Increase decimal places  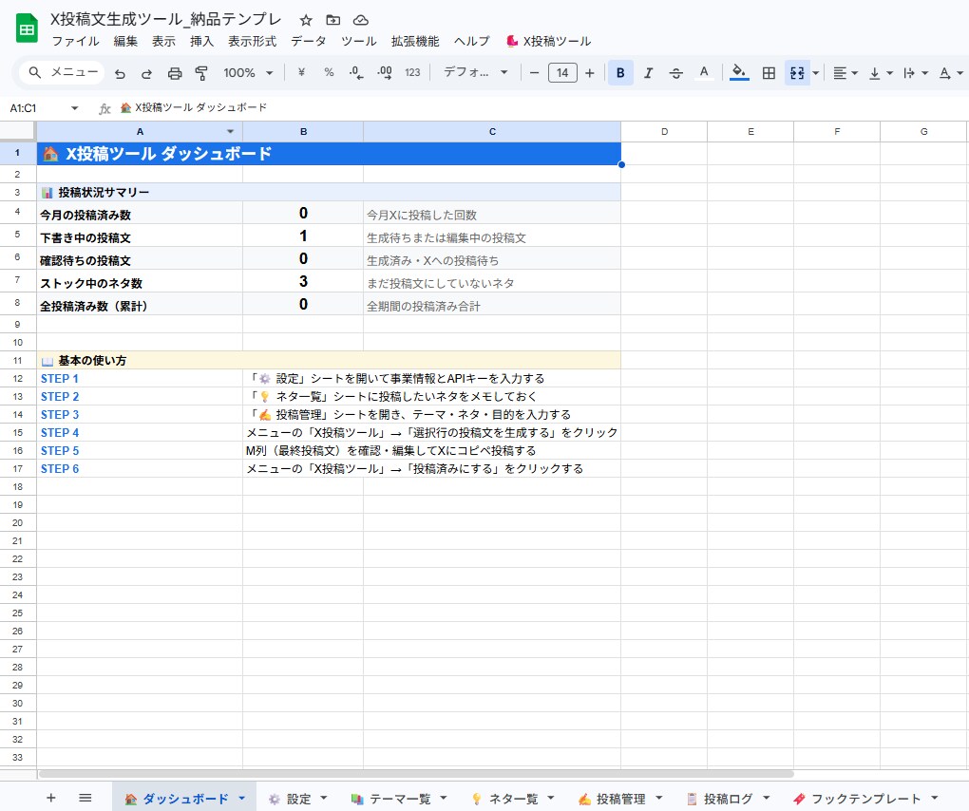(x=385, y=73)
